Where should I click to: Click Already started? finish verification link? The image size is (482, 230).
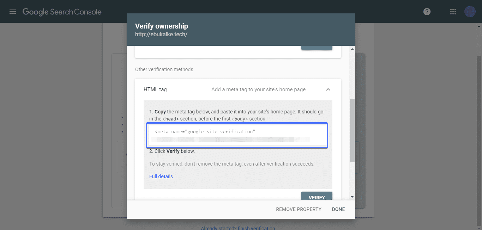click(238, 228)
